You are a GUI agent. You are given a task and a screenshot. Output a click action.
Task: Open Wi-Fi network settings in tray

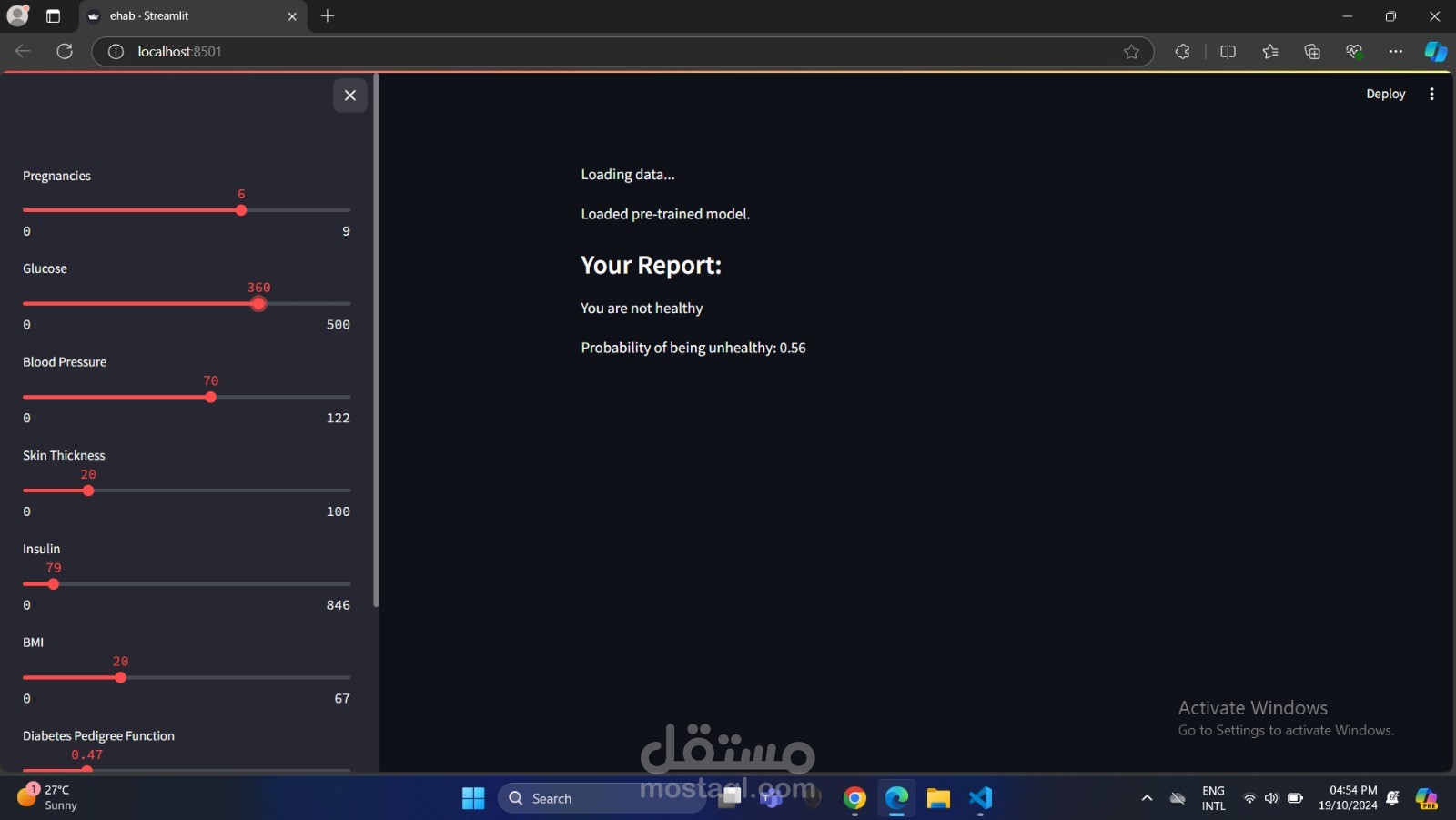coord(1249,798)
